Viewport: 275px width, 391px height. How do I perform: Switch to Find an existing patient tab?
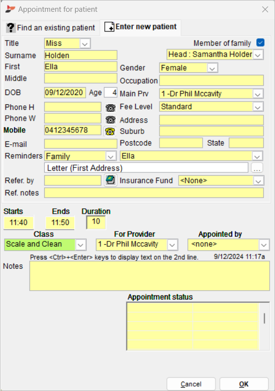(51, 28)
